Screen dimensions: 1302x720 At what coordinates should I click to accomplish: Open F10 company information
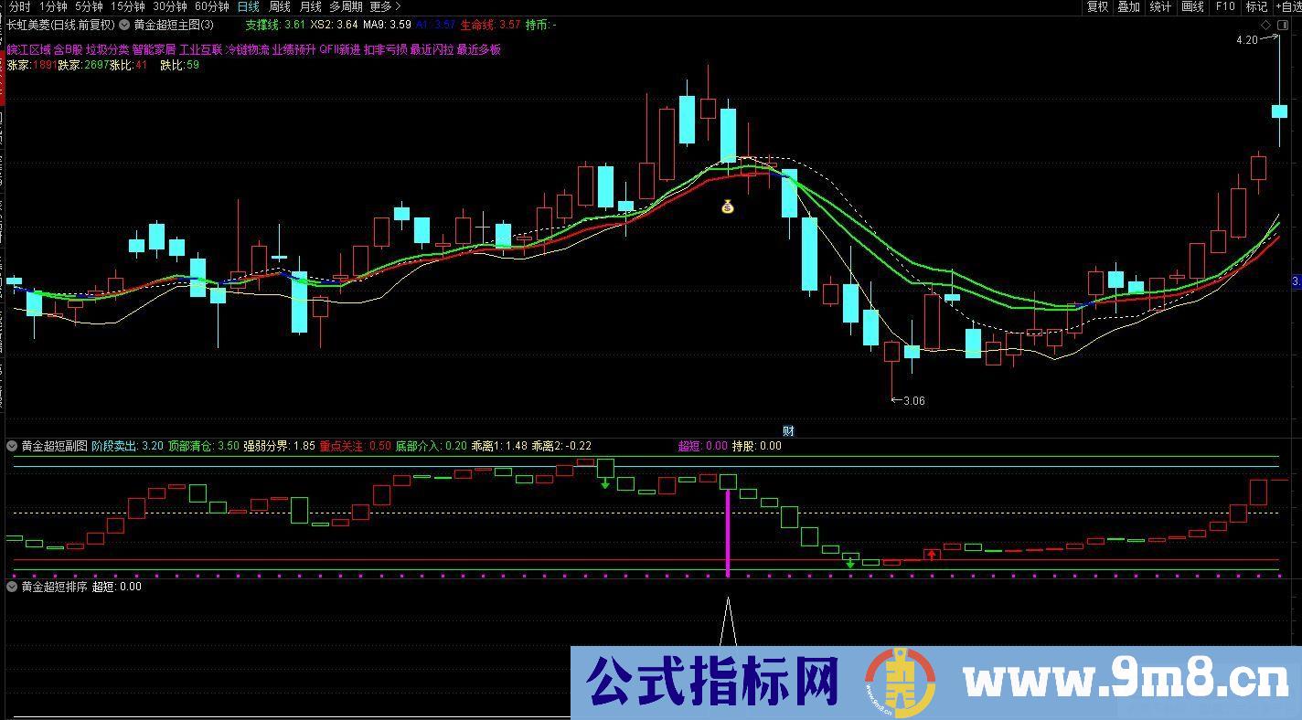[x=1225, y=6]
